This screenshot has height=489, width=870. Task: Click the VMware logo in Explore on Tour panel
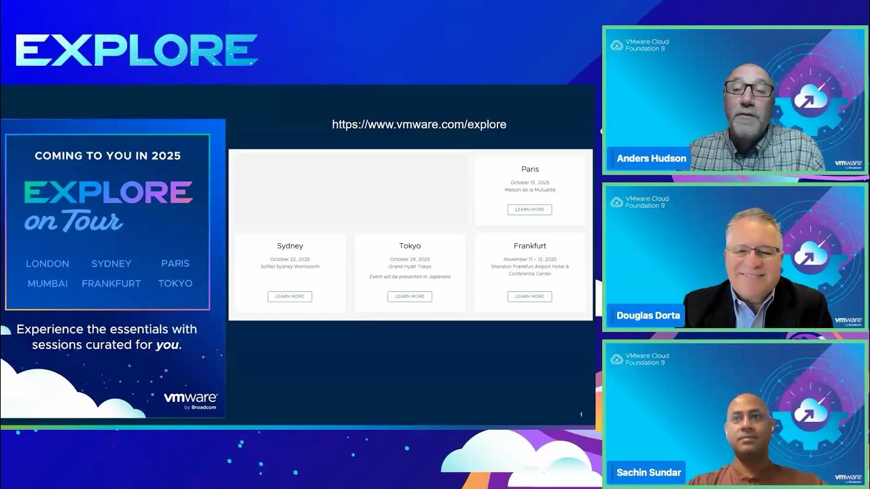point(190,399)
